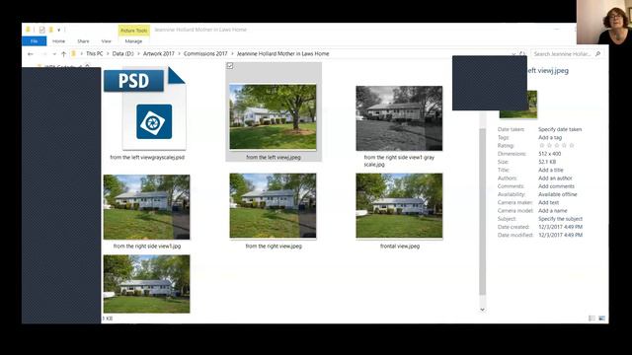
Task: Open Customize Quick Access Toolbar dropdown
Action: pyautogui.click(x=59, y=30)
